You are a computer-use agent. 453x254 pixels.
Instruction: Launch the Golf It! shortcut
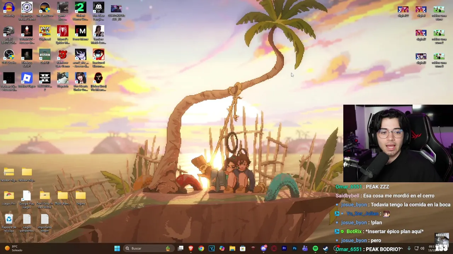(45, 57)
